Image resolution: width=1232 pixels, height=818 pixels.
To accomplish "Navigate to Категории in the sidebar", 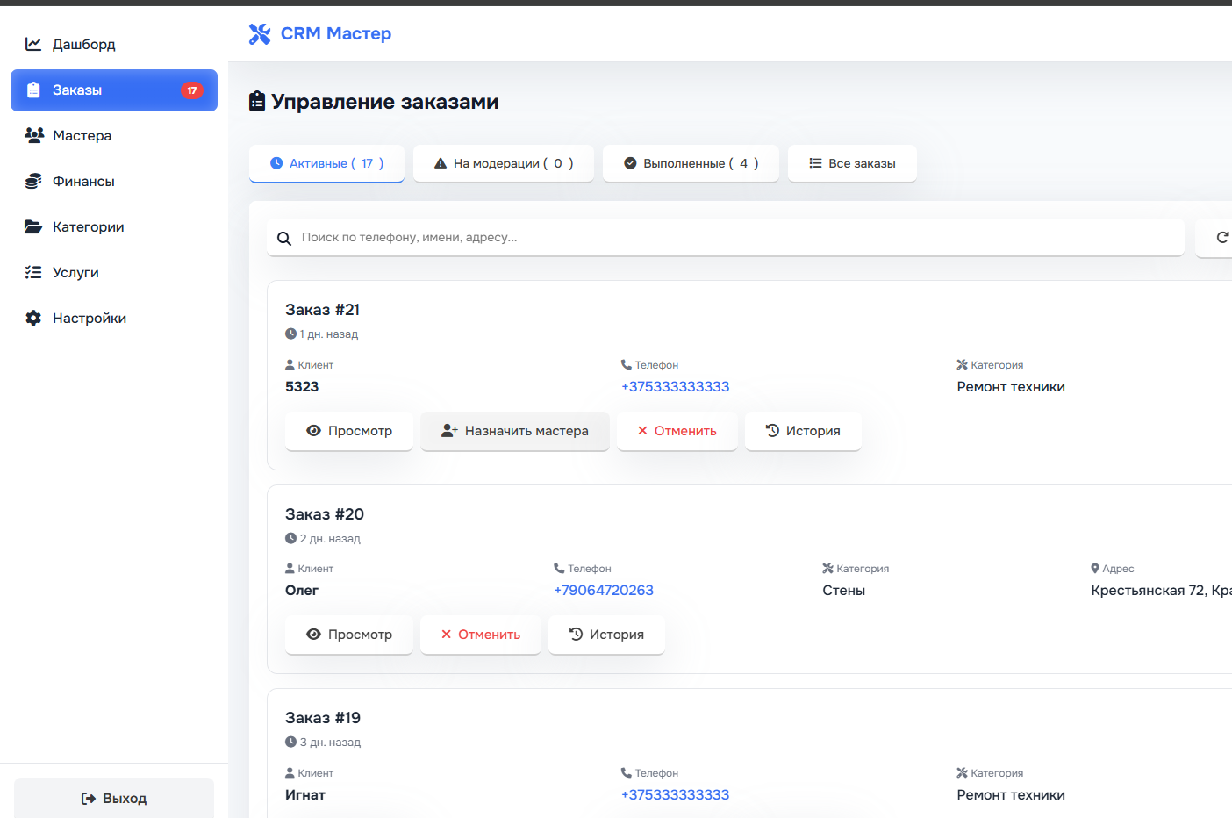I will tap(114, 226).
